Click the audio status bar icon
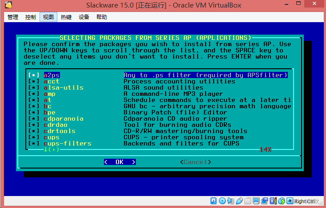The width and height of the screenshot is (326, 208). click(231, 201)
